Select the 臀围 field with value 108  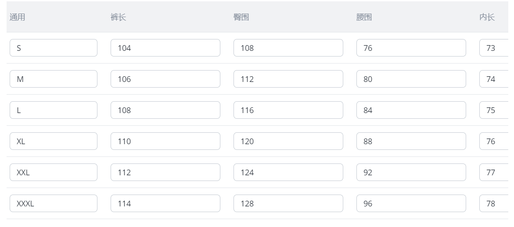pos(288,48)
